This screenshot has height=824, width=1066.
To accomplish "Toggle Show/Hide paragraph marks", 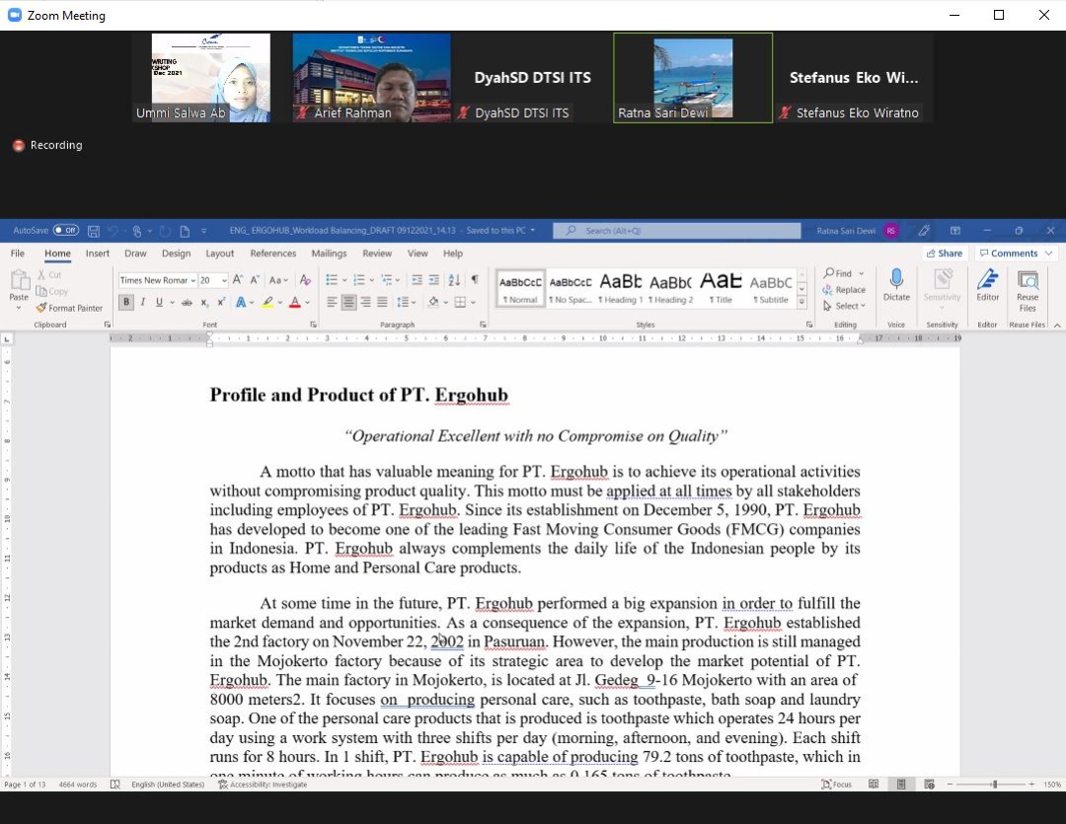I will click(x=475, y=280).
